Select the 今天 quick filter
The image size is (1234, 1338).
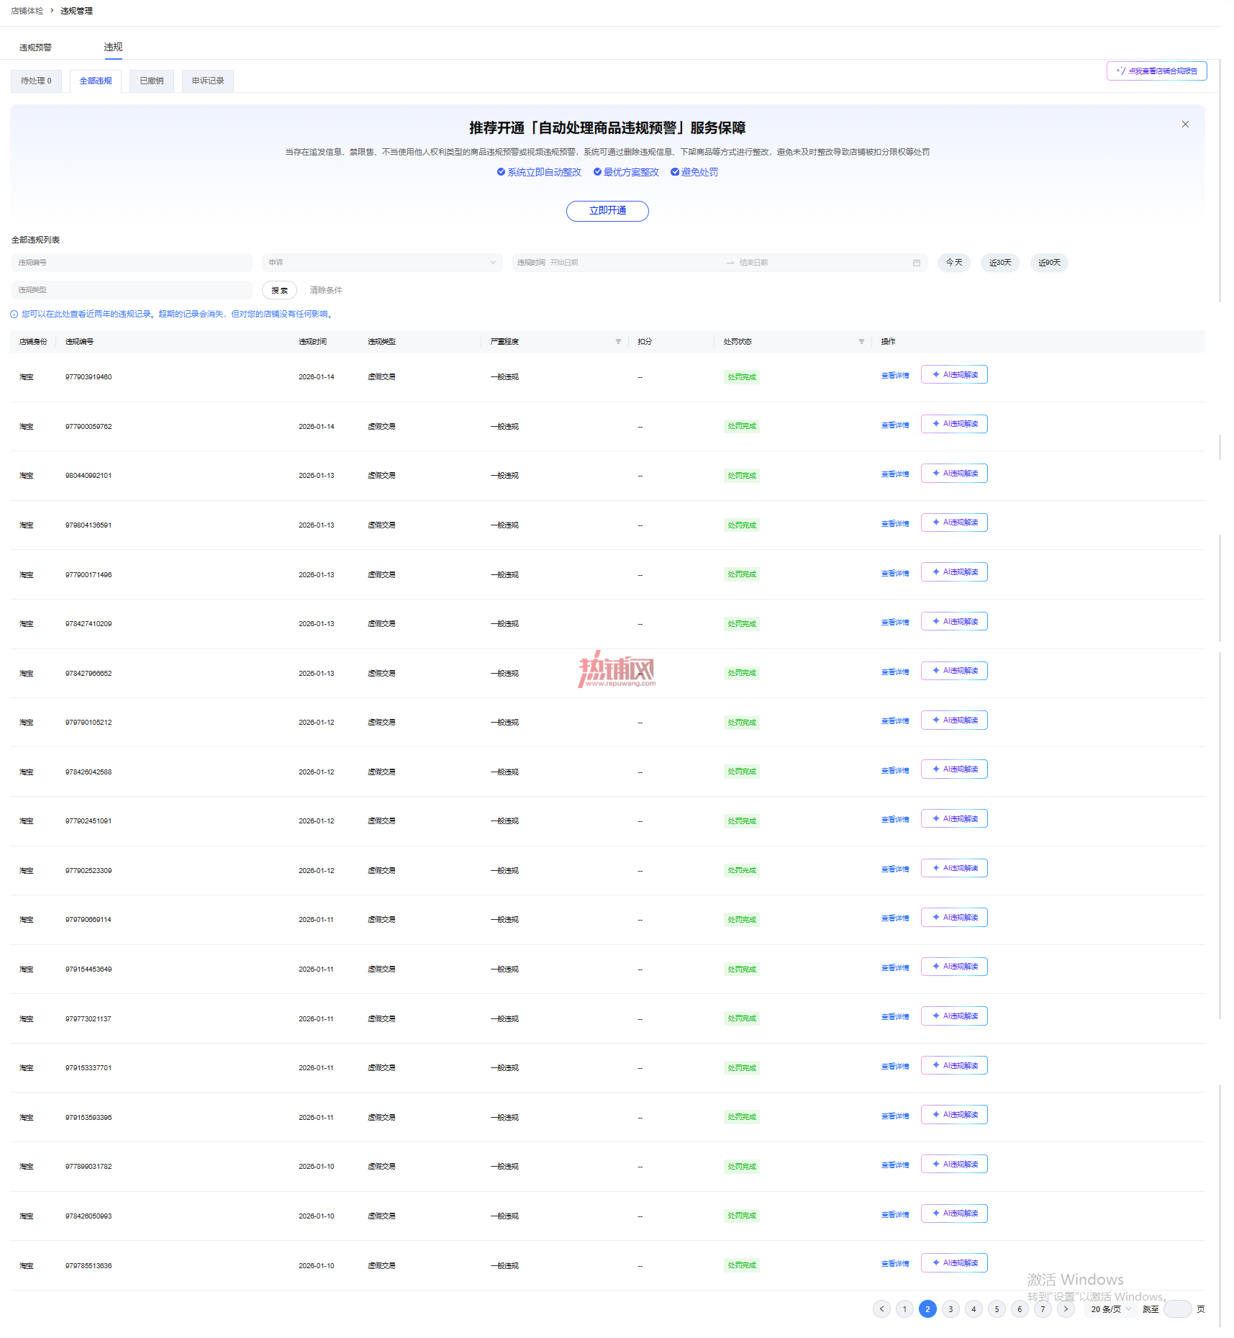pos(953,262)
